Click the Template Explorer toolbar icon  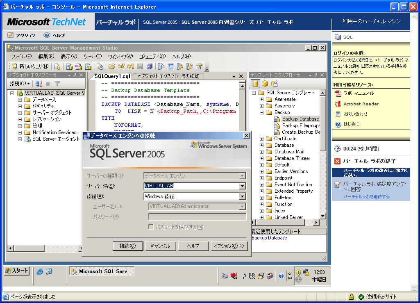tap(189, 66)
